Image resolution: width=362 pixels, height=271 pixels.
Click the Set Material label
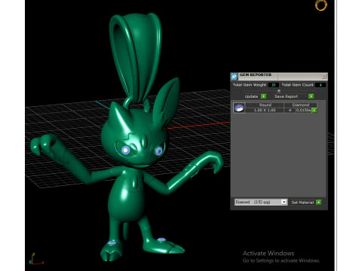pyautogui.click(x=302, y=202)
